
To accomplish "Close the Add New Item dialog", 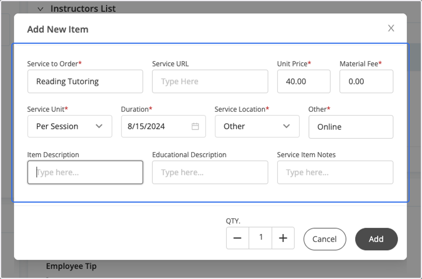I will [391, 28].
